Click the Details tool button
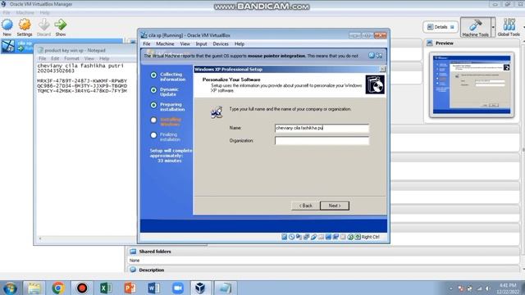Screen dimensions: 525x295 pos(441,27)
